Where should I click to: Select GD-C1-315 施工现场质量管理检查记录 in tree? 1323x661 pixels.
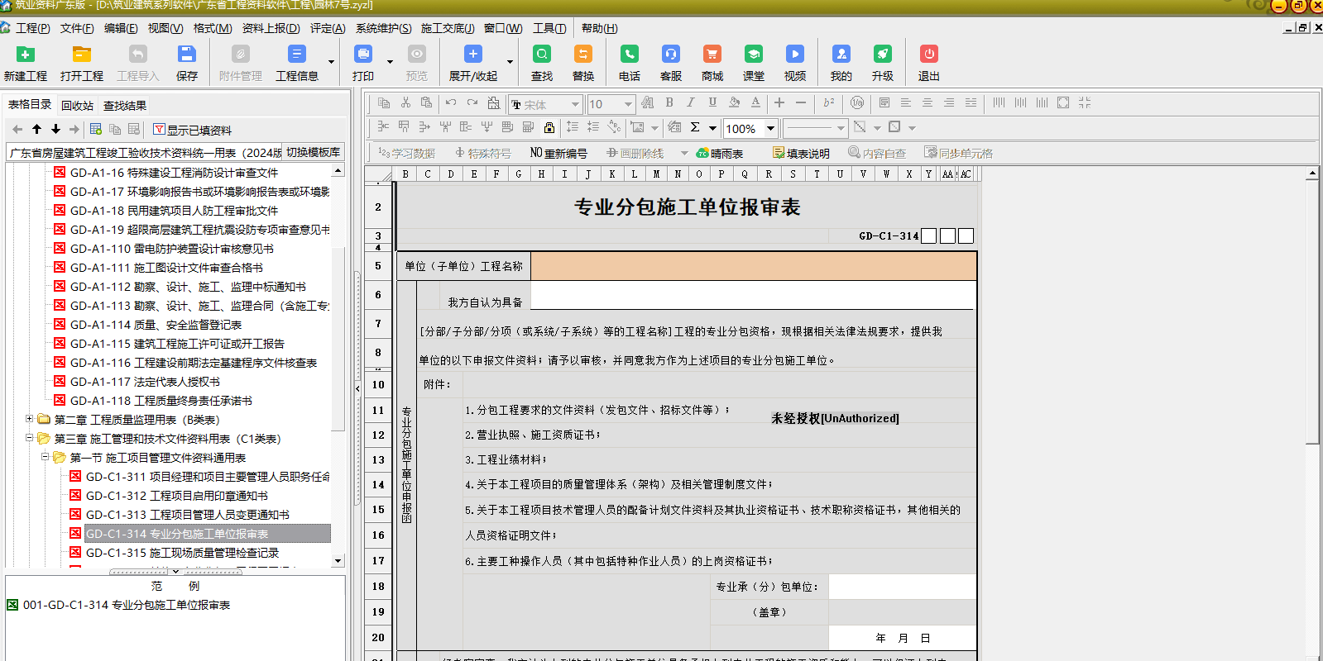point(182,553)
